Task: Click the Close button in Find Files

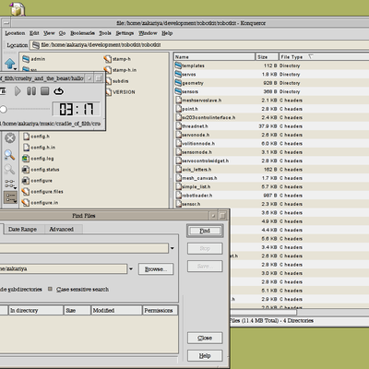Action: 205,338
